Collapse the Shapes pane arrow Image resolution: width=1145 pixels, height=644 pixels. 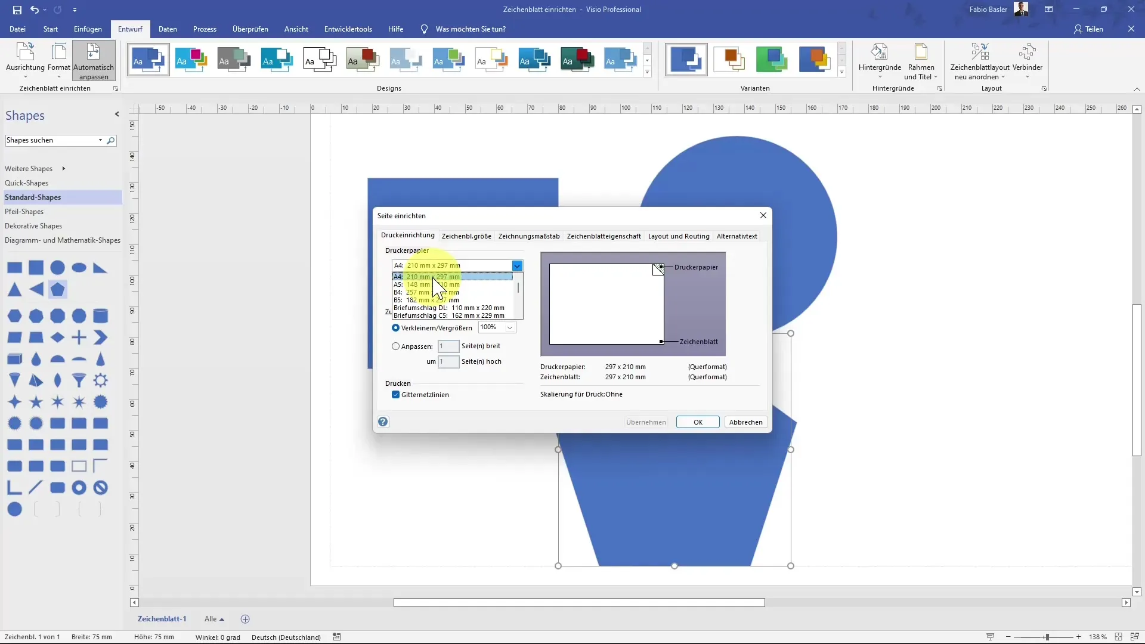[117, 114]
